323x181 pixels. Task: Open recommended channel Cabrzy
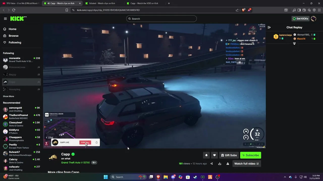21,161
